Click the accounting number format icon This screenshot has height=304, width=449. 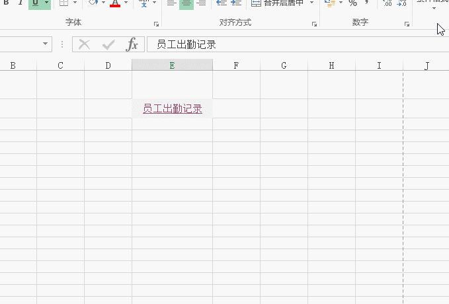(x=330, y=3)
